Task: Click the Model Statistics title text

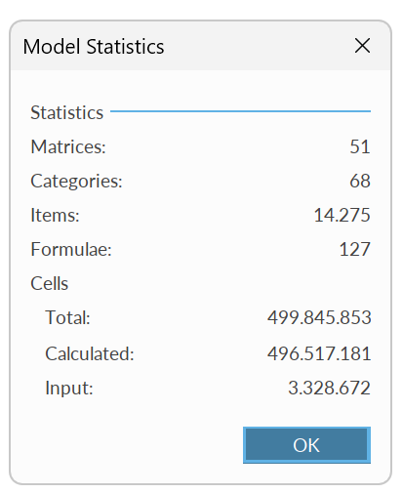Action: pos(94,47)
